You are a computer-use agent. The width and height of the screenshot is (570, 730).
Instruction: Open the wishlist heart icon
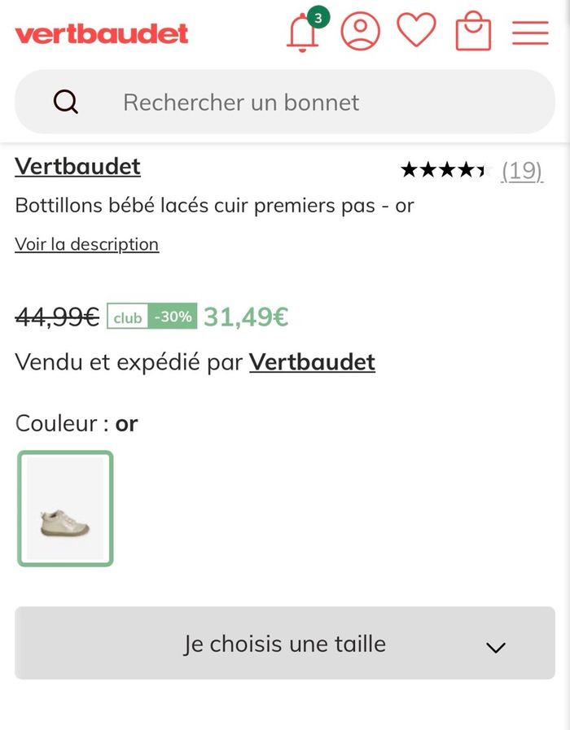tap(416, 32)
